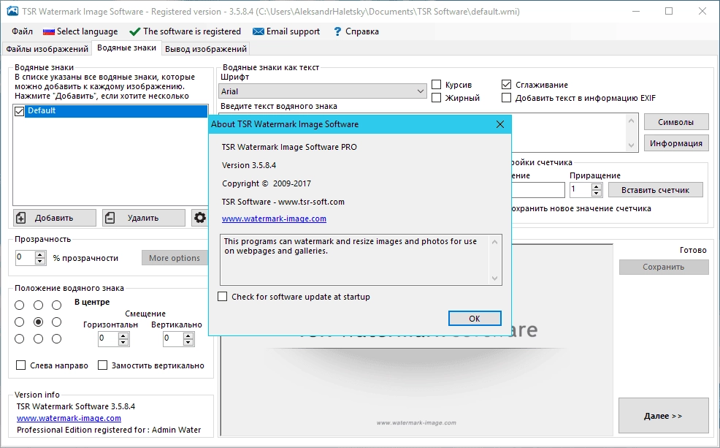Image resolution: width=720 pixels, height=448 pixels.
Task: Decrease the Горизонтальн offset spinner
Action: pos(123,342)
